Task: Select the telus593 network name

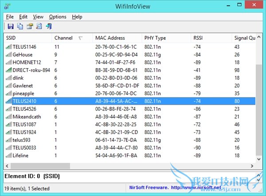Action: tap(21, 140)
